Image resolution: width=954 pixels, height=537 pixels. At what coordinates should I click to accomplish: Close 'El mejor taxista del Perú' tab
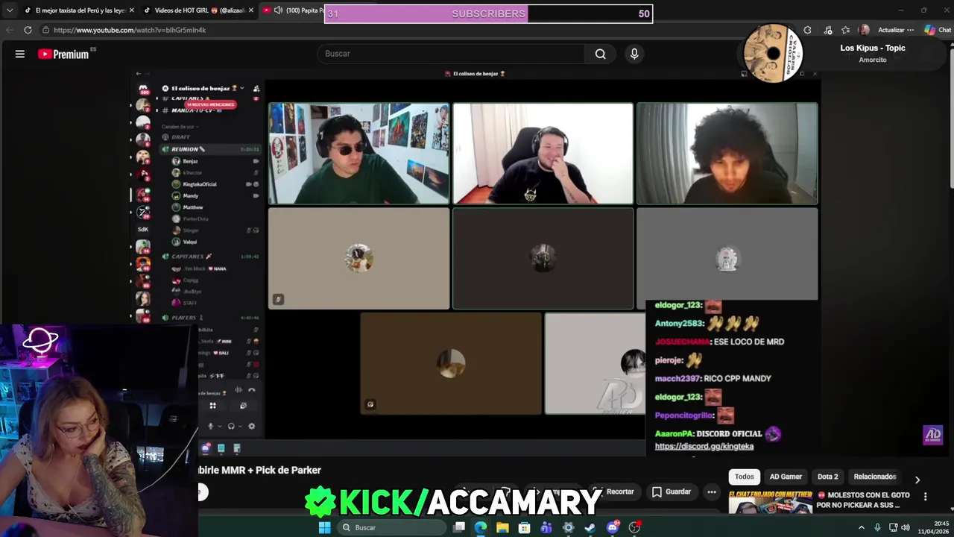pos(132,10)
